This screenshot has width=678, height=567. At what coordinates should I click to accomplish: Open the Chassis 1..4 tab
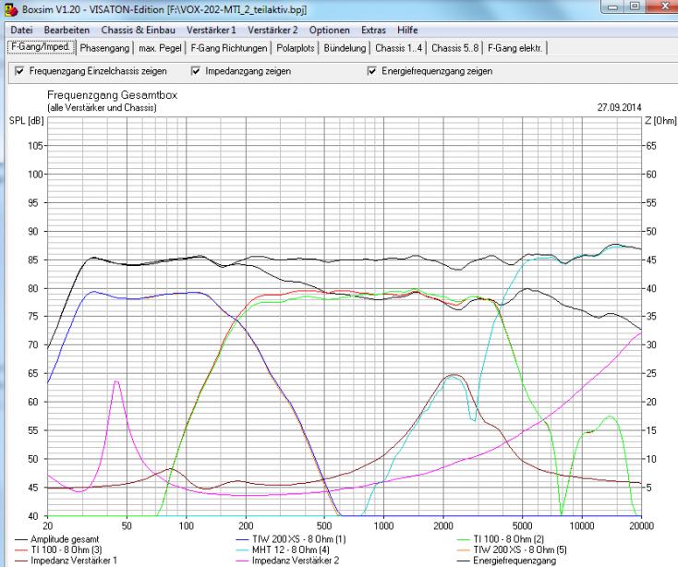[x=399, y=47]
